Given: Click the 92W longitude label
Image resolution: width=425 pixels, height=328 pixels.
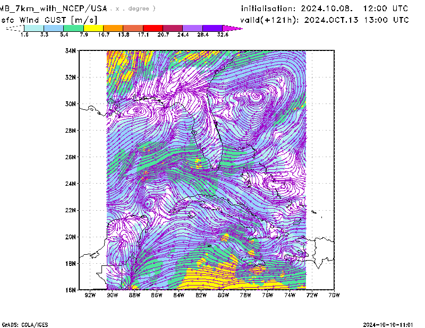Looking at the screenshot, I should coord(90,295).
